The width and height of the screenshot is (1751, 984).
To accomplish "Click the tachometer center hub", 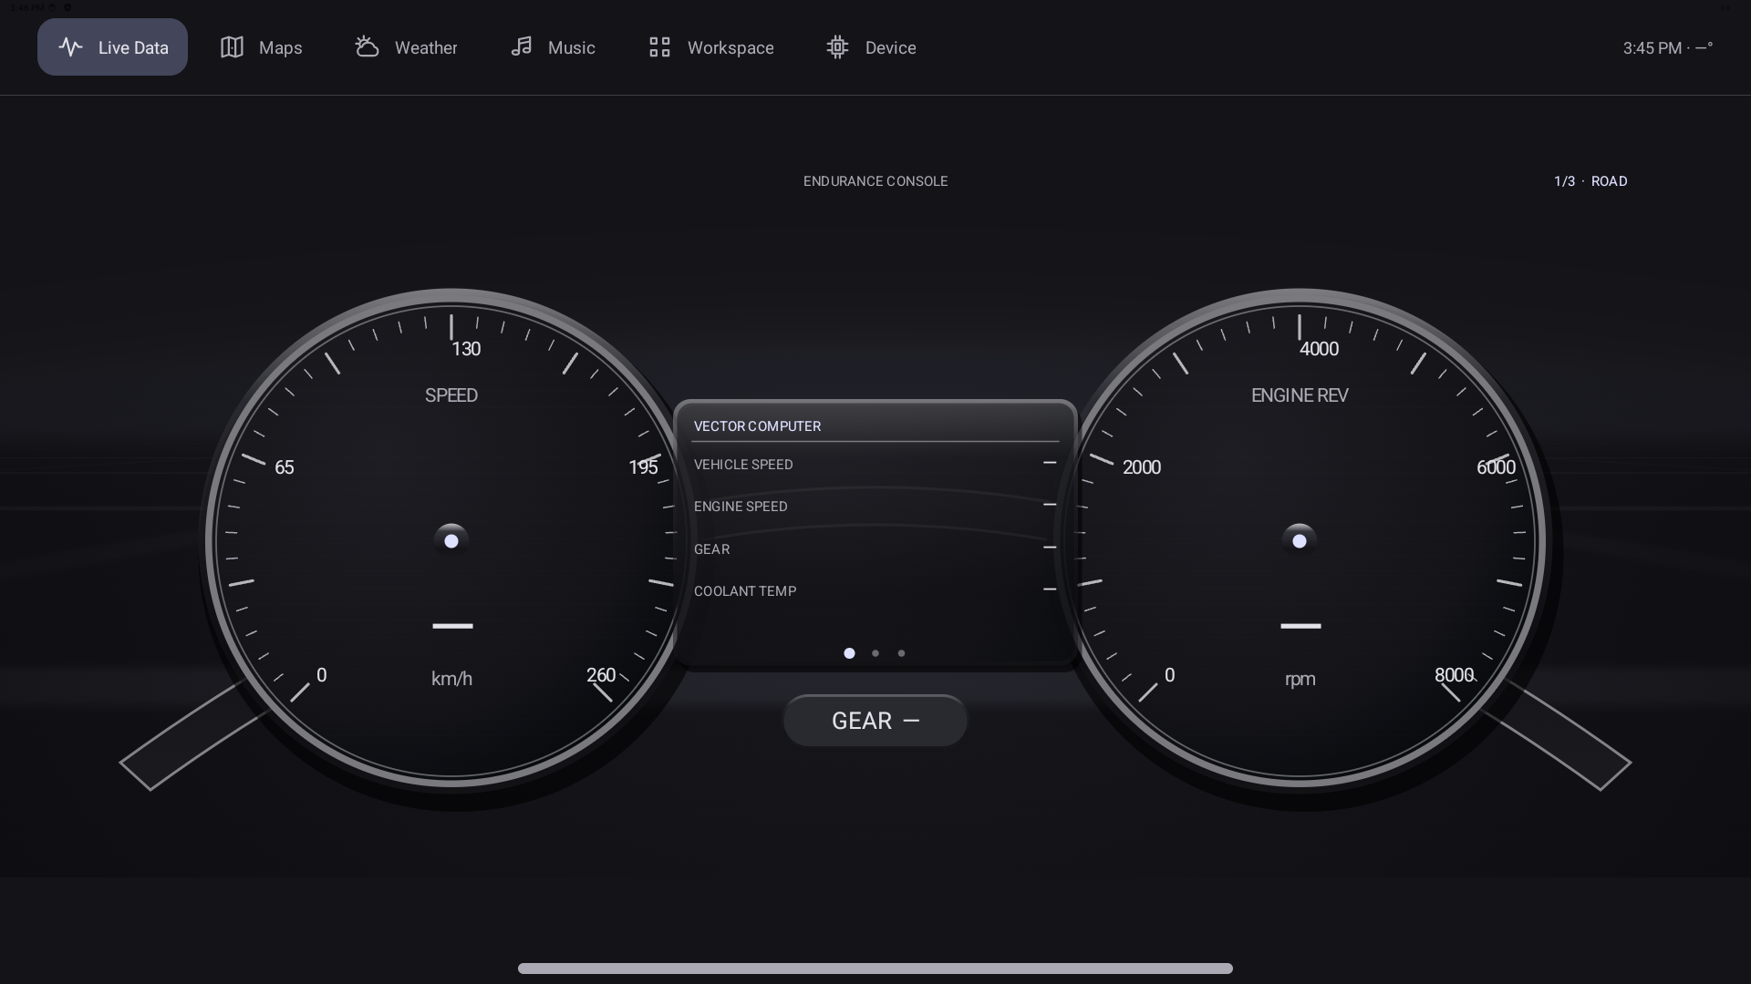I will click(1300, 541).
